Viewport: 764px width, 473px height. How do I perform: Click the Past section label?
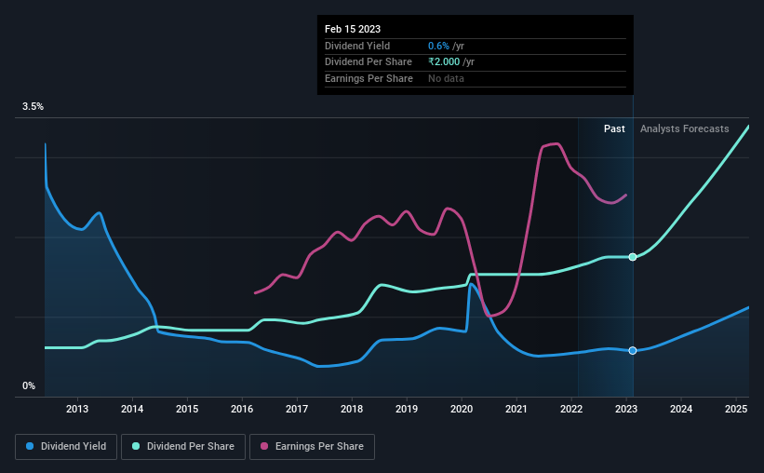614,128
